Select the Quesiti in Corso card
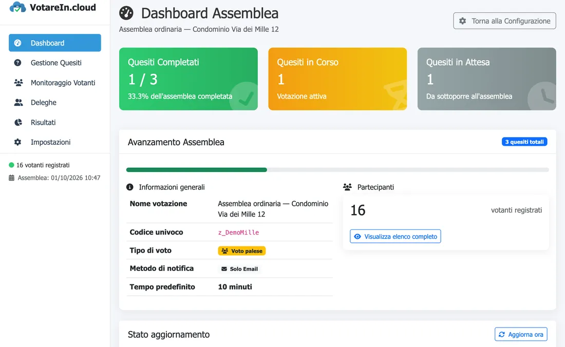Viewport: 565px width, 347px height. point(337,79)
